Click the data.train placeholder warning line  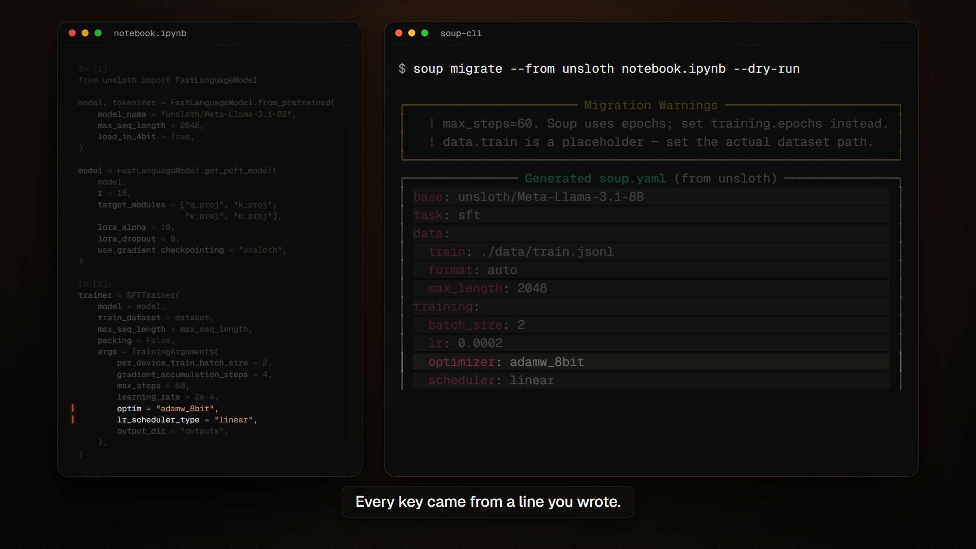click(x=651, y=142)
